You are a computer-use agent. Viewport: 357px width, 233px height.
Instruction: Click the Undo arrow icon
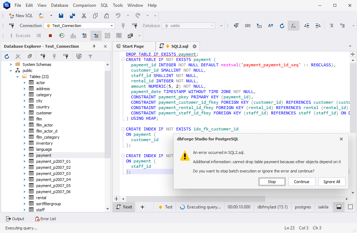(117, 16)
